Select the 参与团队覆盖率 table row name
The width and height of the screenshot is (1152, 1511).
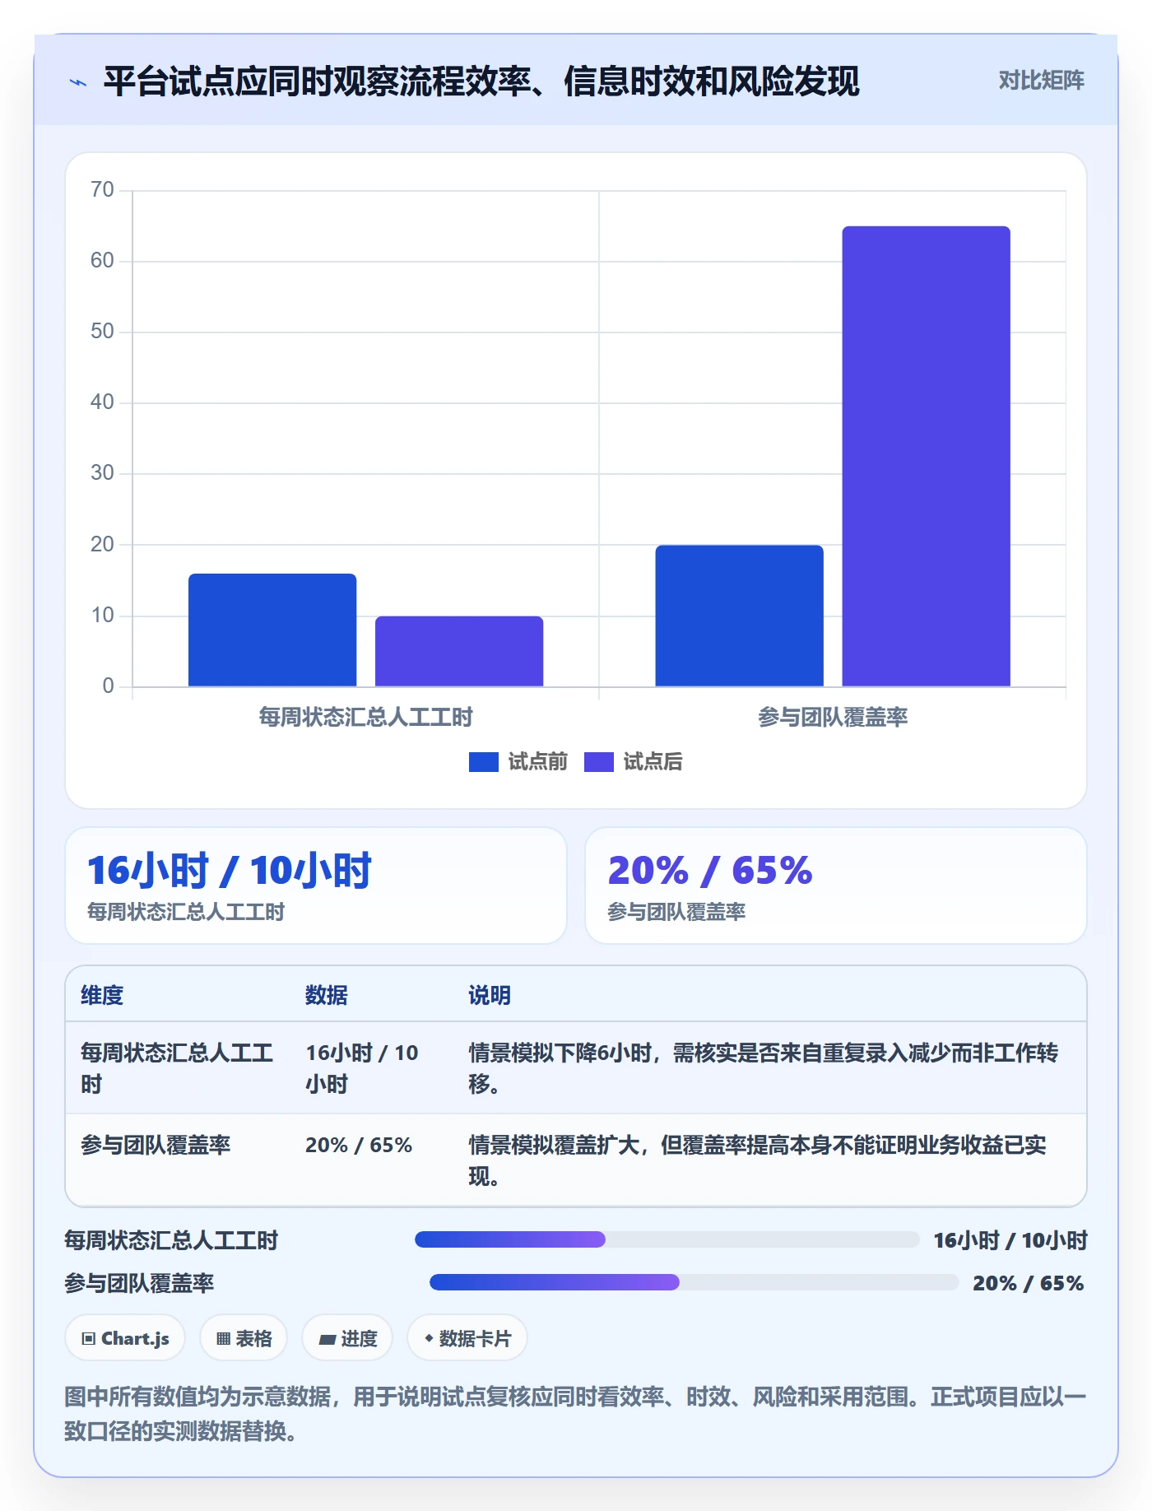156,1145
